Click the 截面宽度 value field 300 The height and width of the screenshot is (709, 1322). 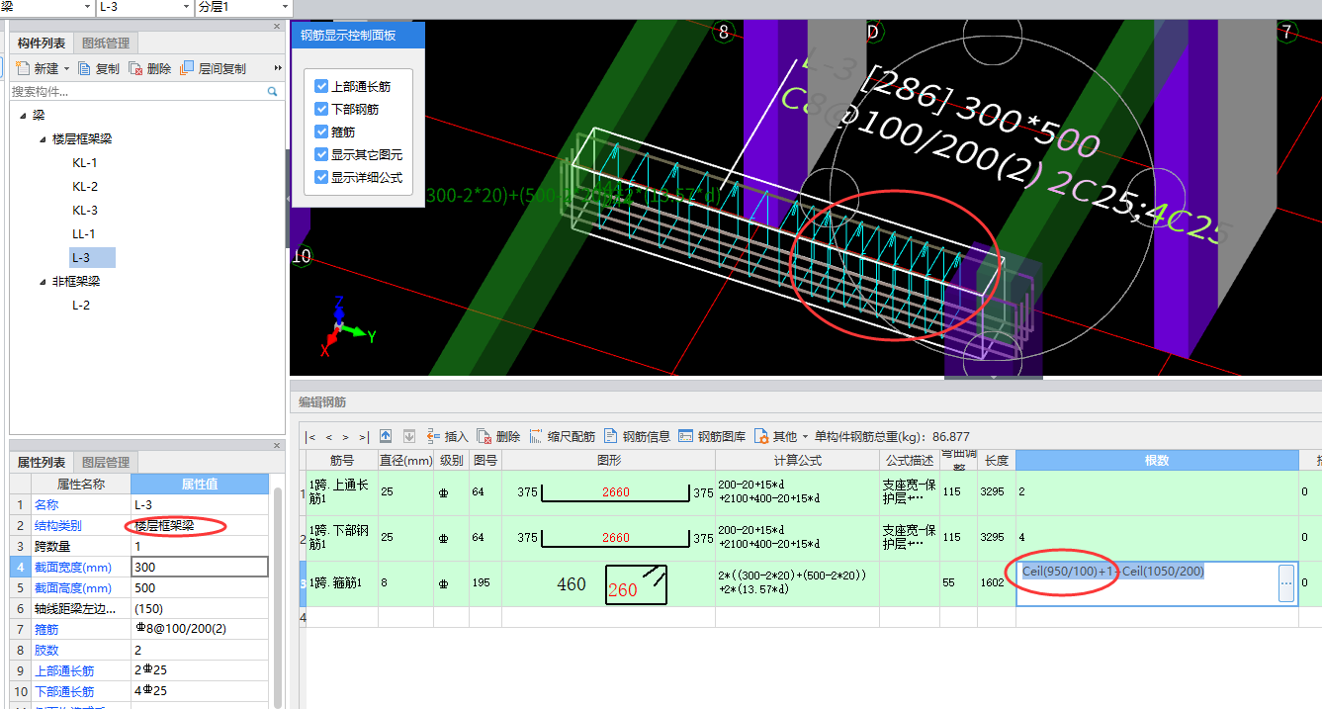200,567
